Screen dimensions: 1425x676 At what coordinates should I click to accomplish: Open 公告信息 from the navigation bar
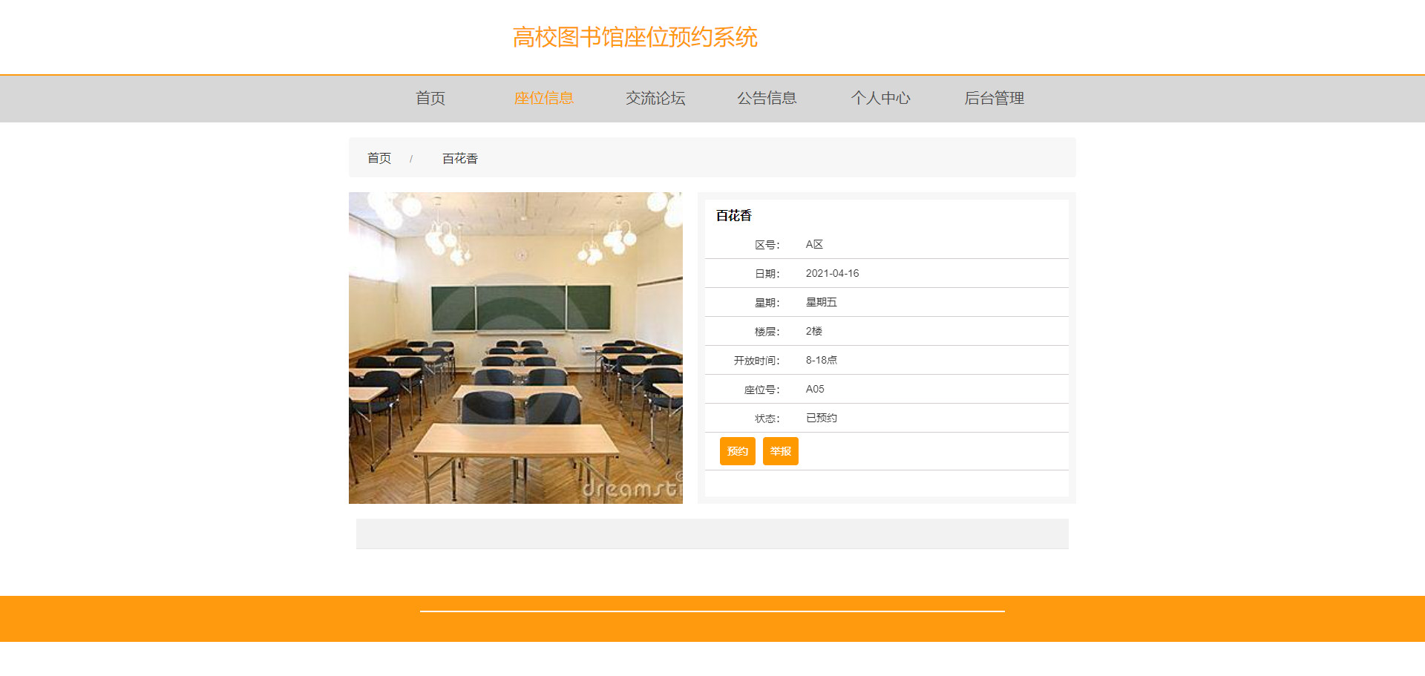[x=767, y=98]
